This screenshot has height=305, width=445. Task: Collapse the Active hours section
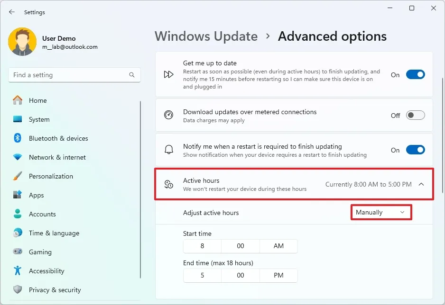(x=421, y=185)
